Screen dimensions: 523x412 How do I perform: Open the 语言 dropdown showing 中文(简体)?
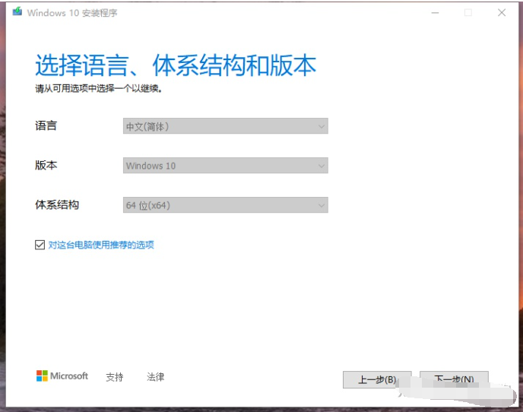click(225, 126)
